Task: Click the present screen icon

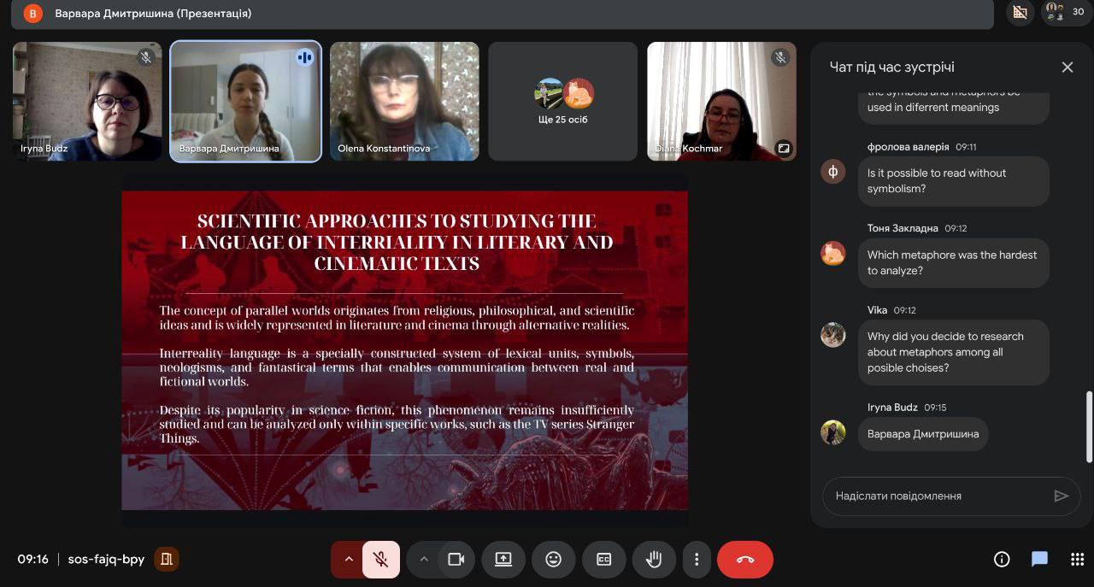Action: click(x=503, y=560)
